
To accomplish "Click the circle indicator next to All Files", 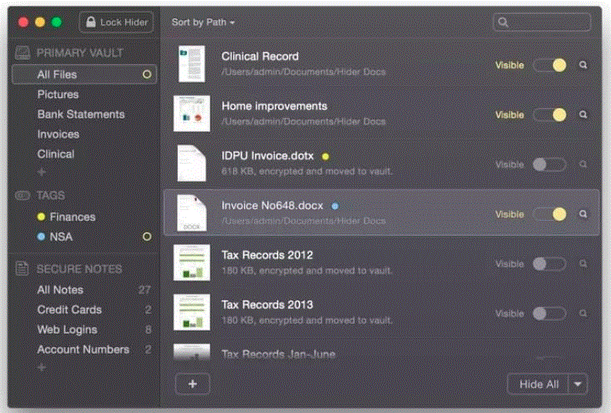I will click(x=147, y=74).
